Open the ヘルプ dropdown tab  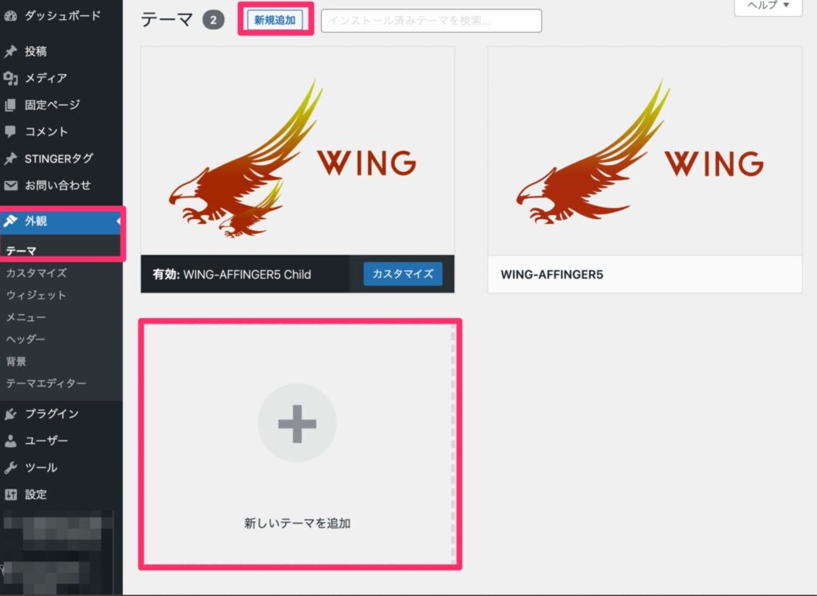tap(768, 6)
